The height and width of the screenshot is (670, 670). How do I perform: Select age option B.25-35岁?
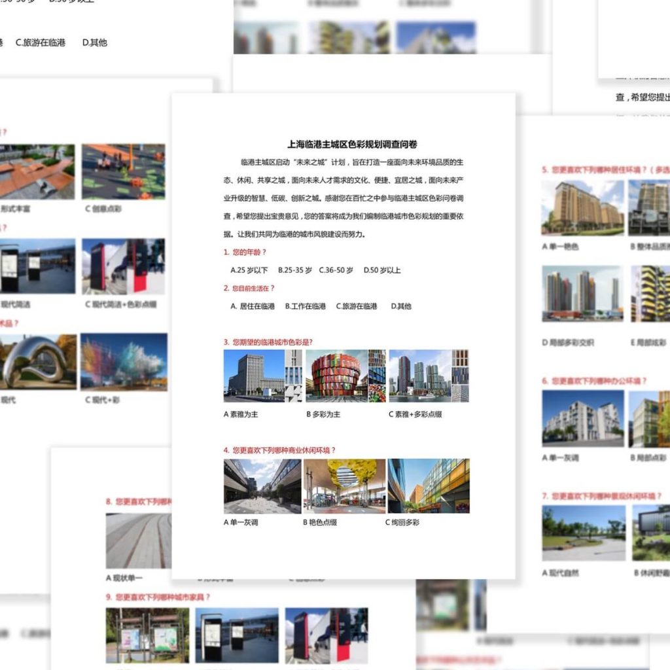coord(295,270)
